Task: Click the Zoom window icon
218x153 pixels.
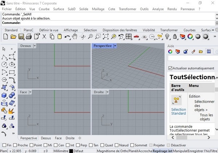Action: [98, 37]
